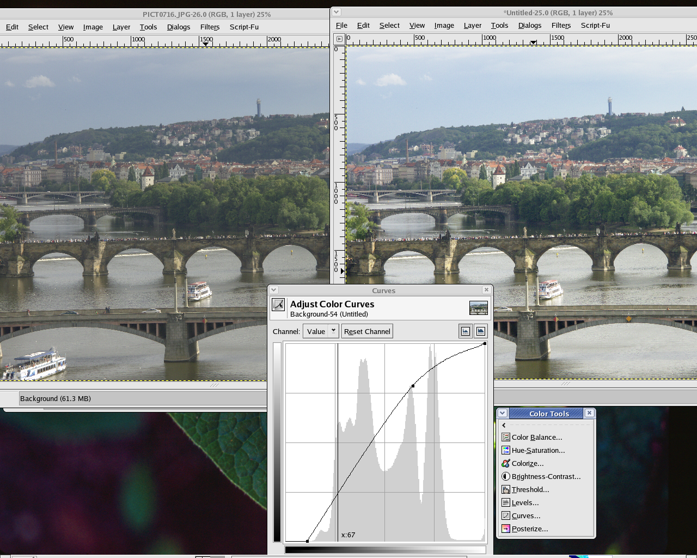Open the Color Tools window menu arrow
This screenshot has height=558, width=697.
[503, 413]
